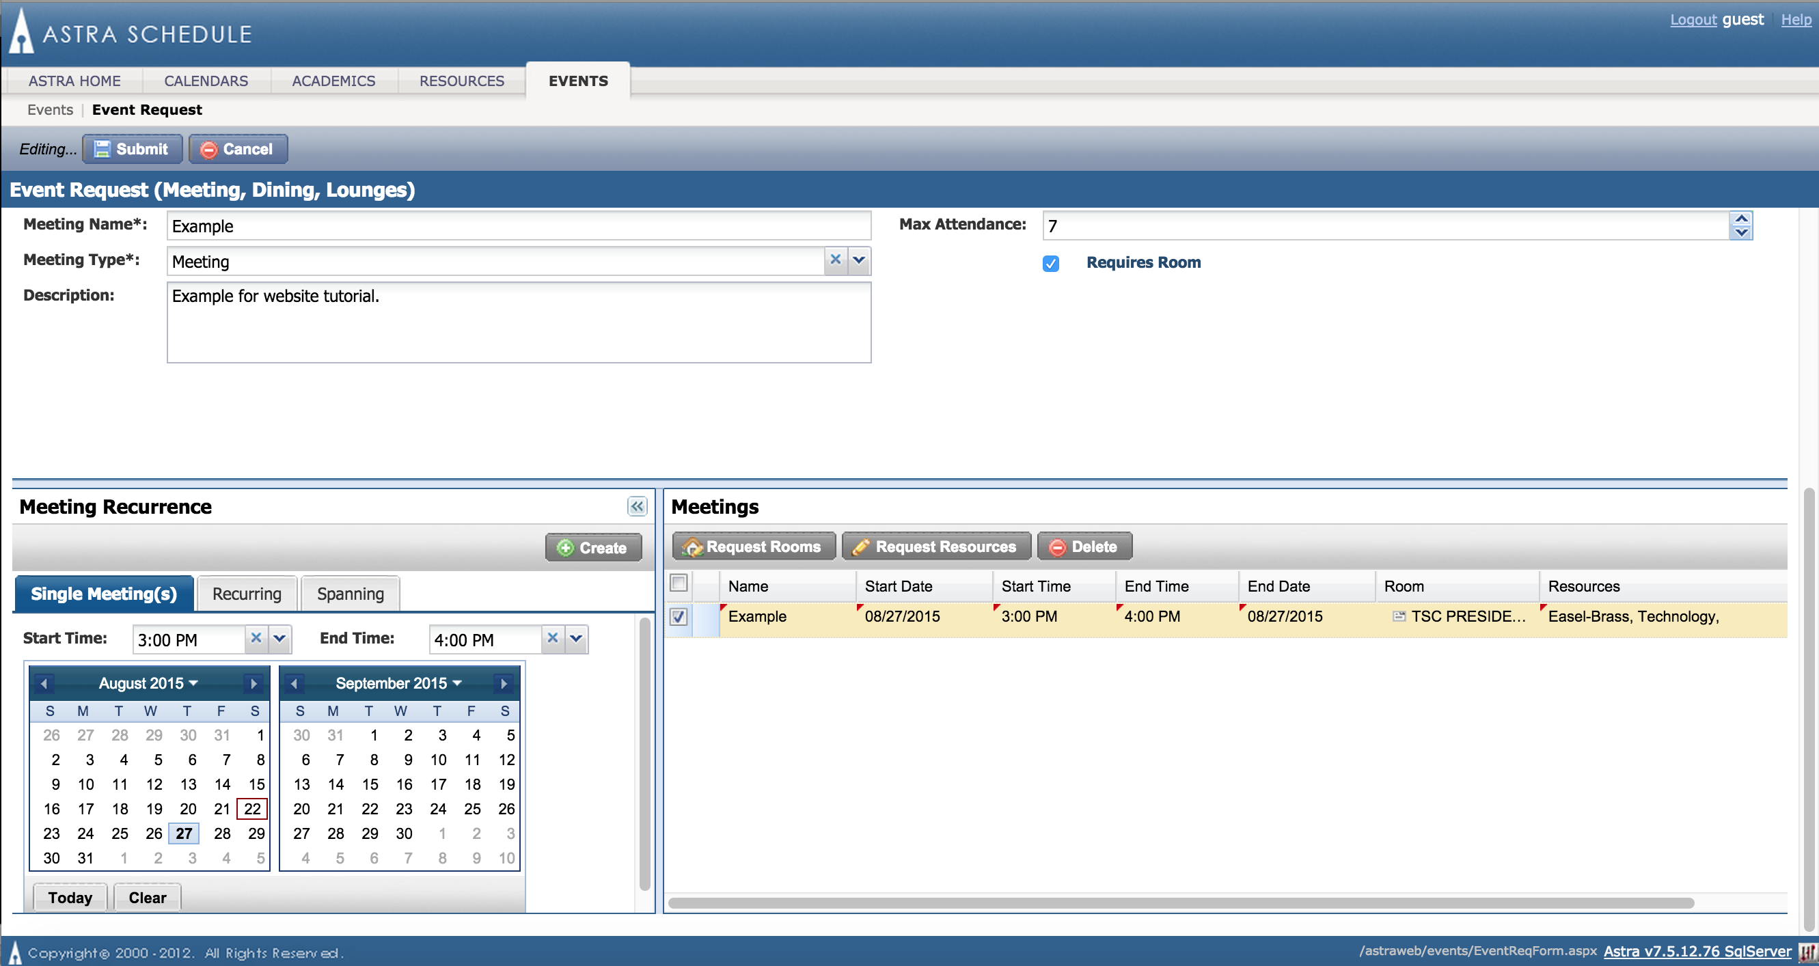Click the room icon beside TSC PRESIDE...

(1398, 616)
